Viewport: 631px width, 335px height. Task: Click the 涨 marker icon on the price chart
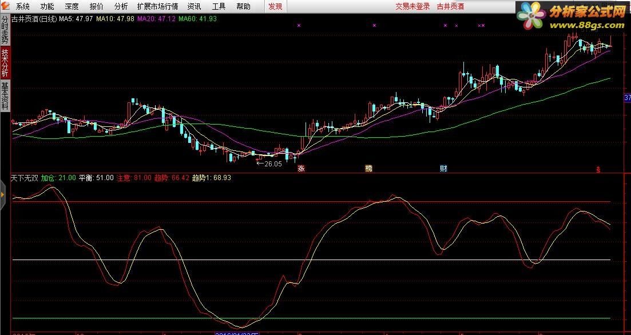300,169
